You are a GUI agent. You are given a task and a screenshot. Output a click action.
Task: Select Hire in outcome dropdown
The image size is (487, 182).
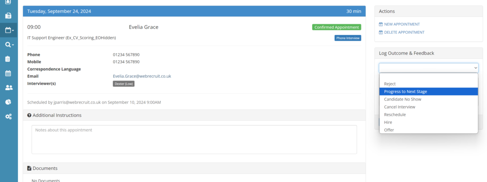(388, 123)
